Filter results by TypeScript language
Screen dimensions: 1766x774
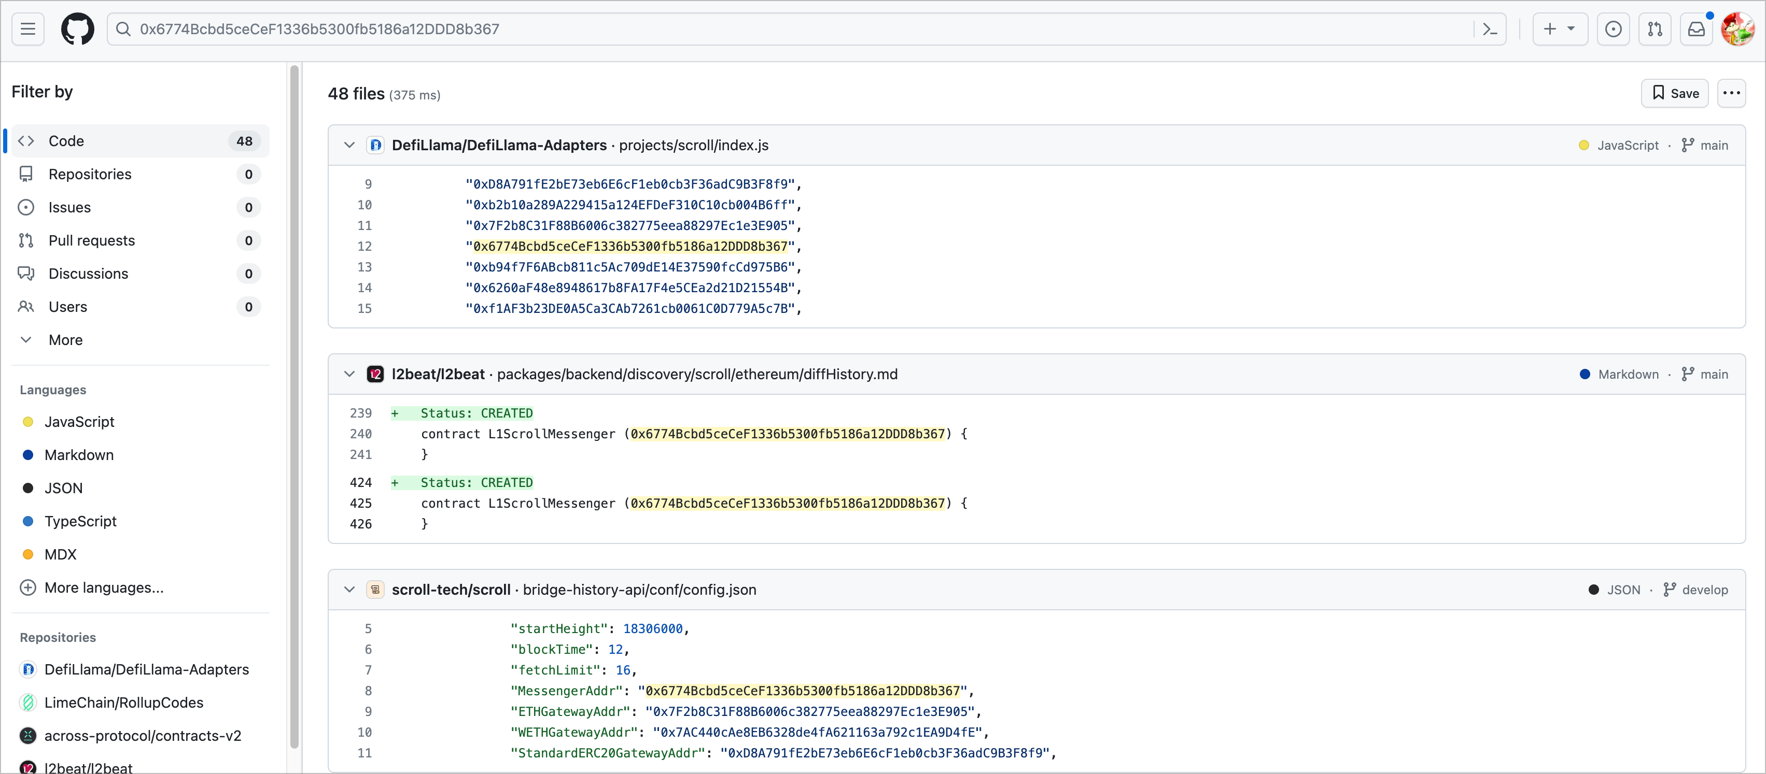pos(81,521)
